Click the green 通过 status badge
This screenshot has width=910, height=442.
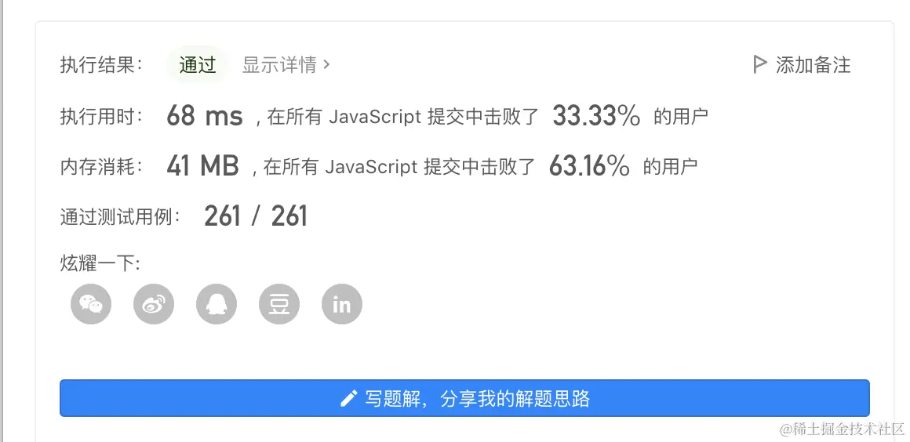pyautogui.click(x=197, y=64)
